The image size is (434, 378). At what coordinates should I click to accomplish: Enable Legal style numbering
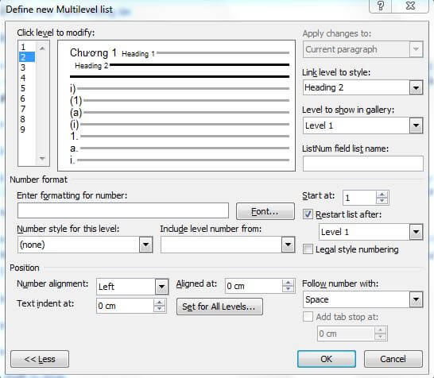pyautogui.click(x=308, y=249)
